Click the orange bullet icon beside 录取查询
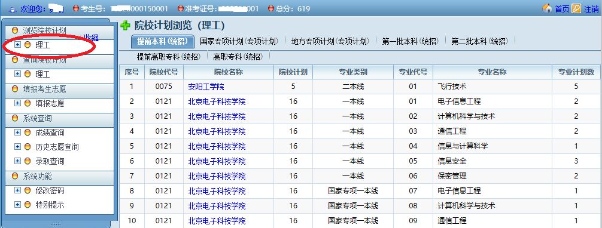This screenshot has height=228, width=602. coord(28,161)
